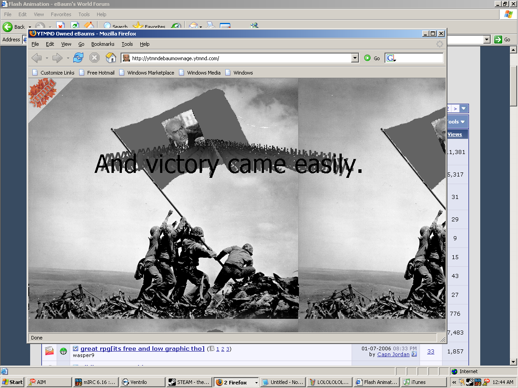This screenshot has height=388, width=518.
Task: Open the Tools menu in Firefox
Action: [127, 44]
